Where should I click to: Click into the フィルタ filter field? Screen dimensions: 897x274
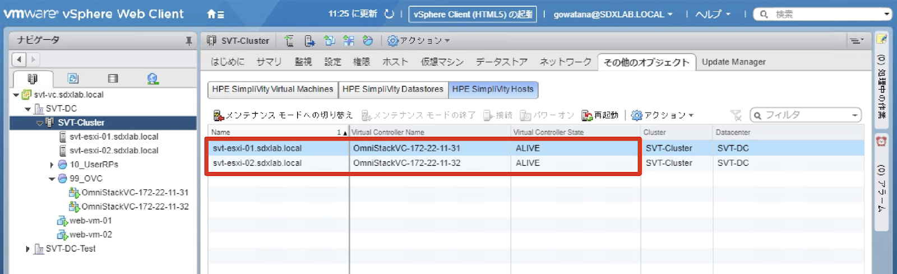[806, 115]
